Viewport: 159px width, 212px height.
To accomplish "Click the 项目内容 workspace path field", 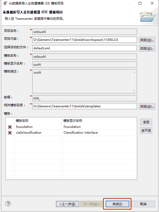I will pos(84,40).
